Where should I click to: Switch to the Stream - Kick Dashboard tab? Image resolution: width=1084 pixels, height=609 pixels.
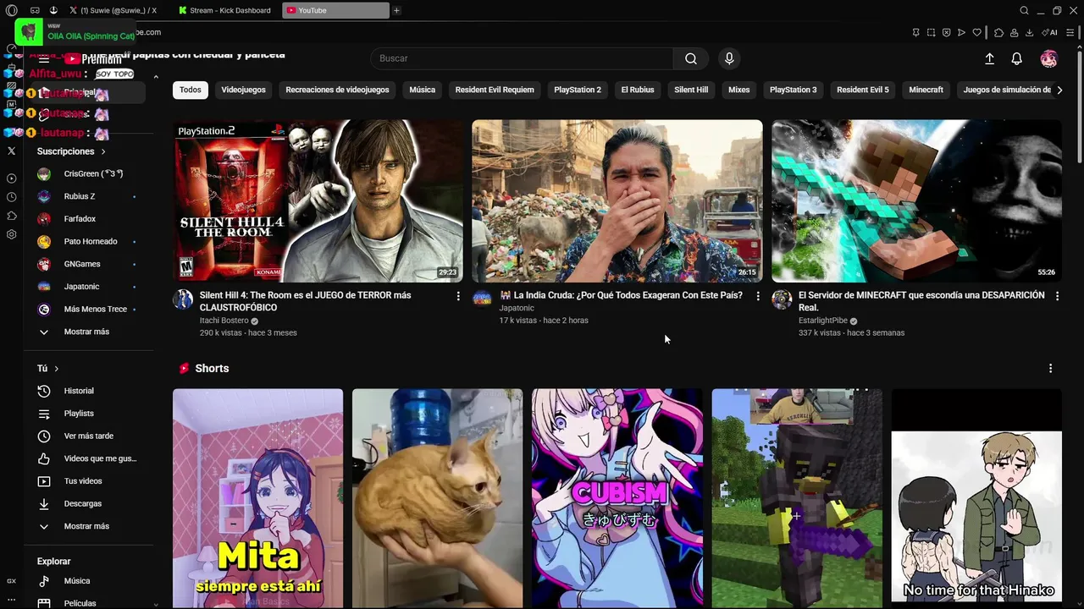[225, 10]
